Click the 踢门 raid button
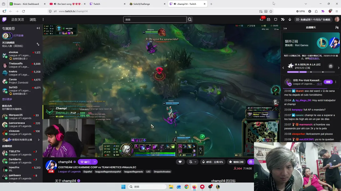 tap(85, 162)
